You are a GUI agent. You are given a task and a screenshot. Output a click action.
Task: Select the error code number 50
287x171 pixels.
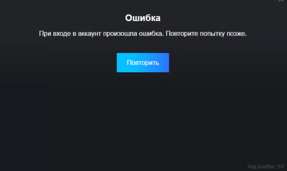click(x=280, y=166)
